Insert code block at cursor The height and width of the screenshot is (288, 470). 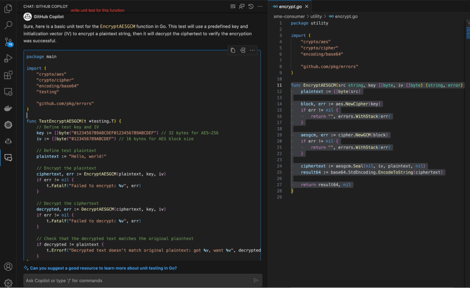click(x=243, y=50)
